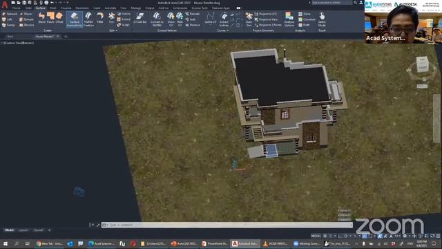Select the Untrim tool
The height and width of the screenshot is (249, 442).
click(124, 14)
